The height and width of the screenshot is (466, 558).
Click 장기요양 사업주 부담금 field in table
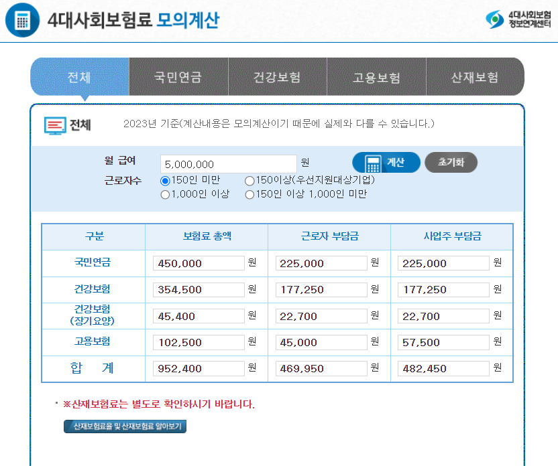443,316
